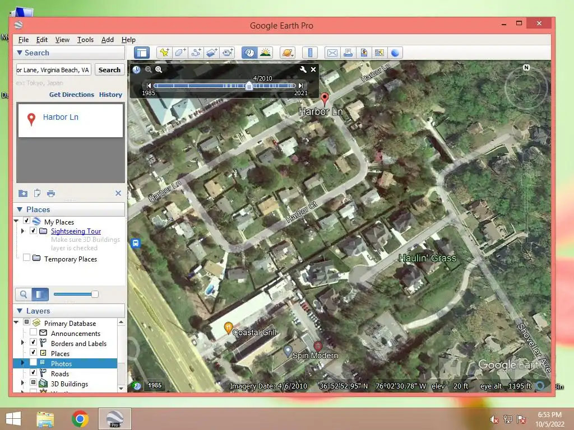Print search results icon
The height and width of the screenshot is (430, 574).
[51, 193]
